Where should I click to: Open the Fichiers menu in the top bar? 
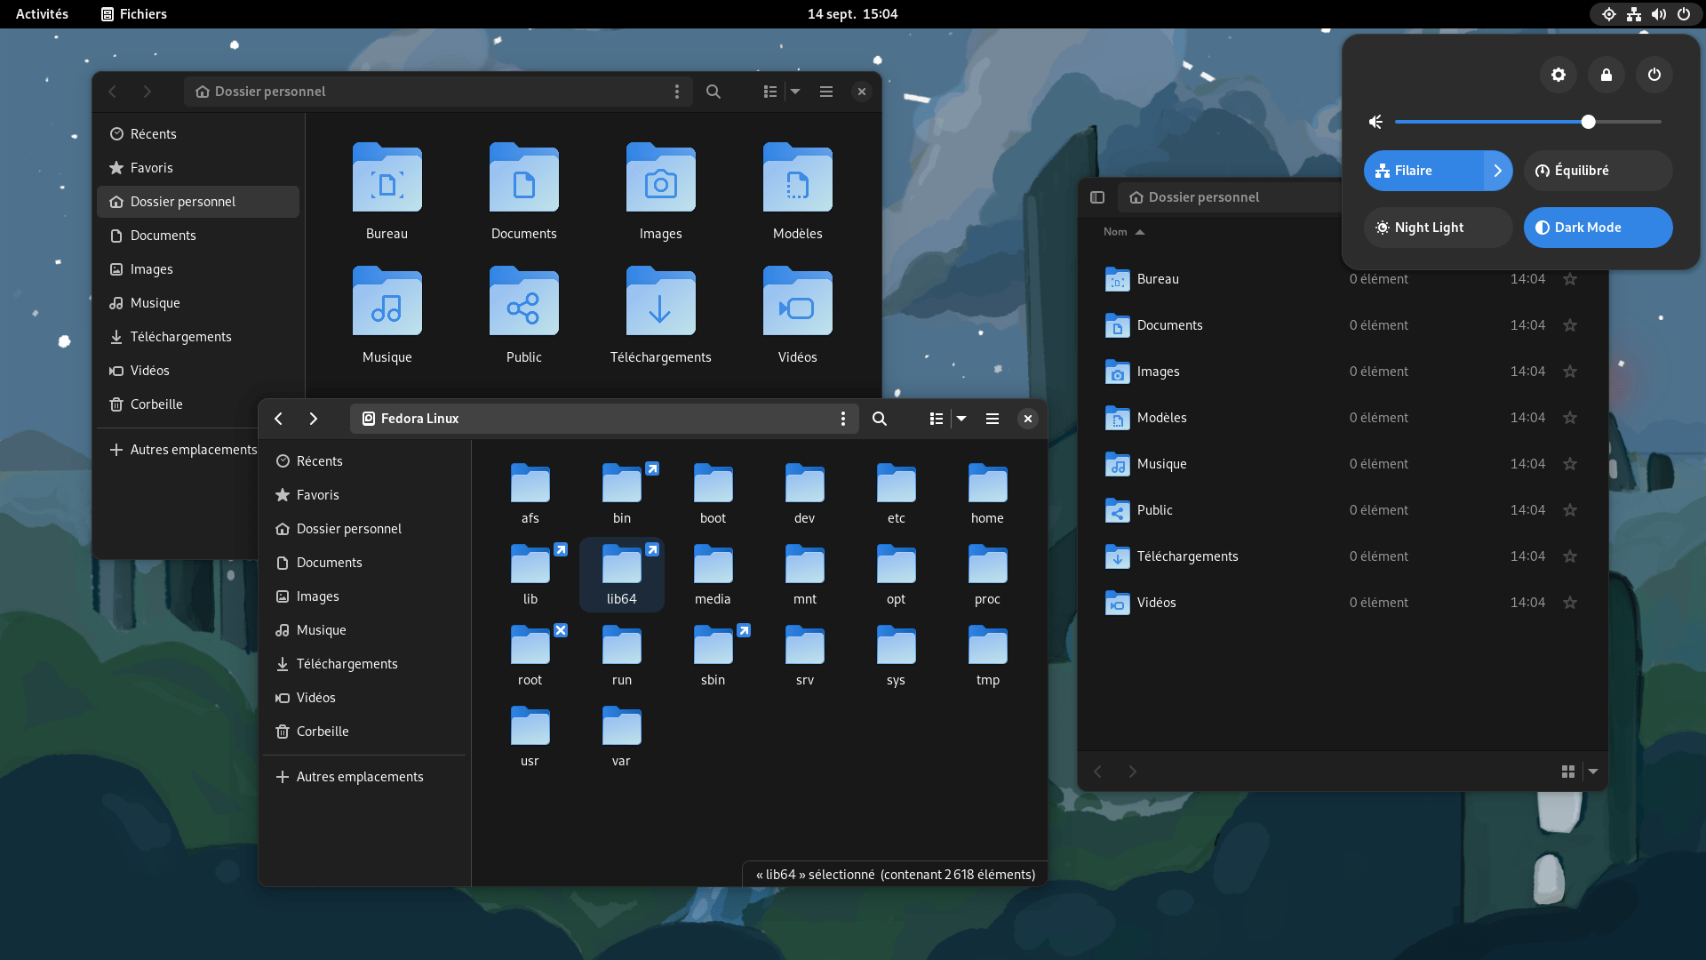(x=132, y=14)
